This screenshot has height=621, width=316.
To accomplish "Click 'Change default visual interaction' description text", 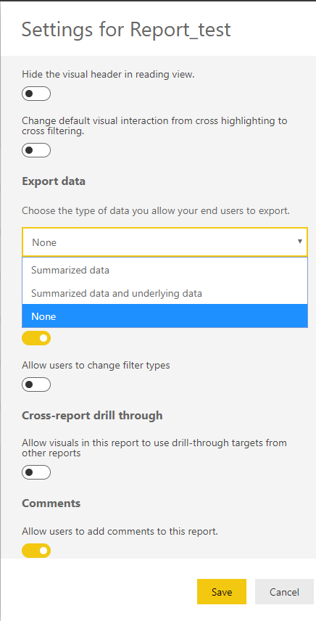I will 154,126.
